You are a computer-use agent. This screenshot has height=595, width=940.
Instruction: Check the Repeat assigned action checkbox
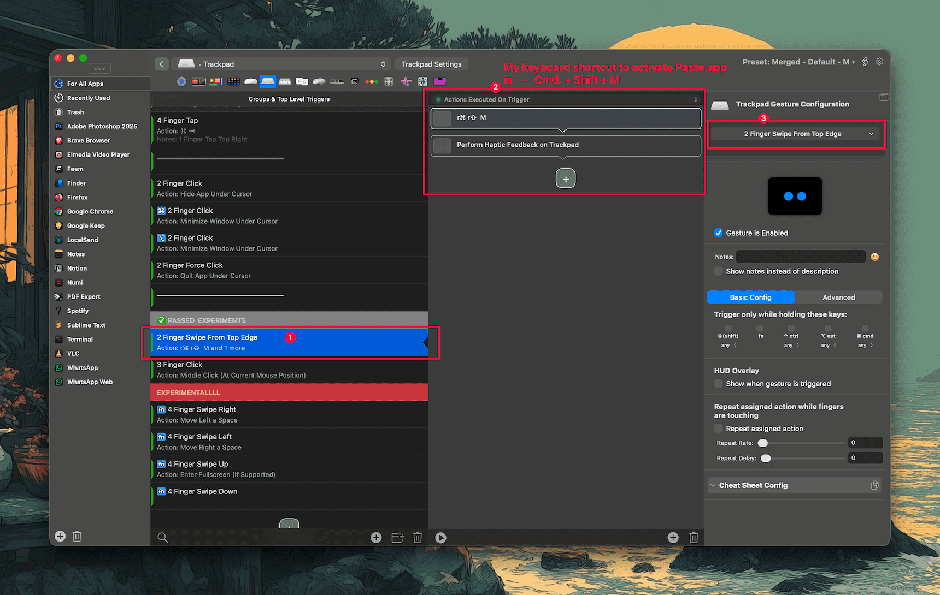[719, 429]
